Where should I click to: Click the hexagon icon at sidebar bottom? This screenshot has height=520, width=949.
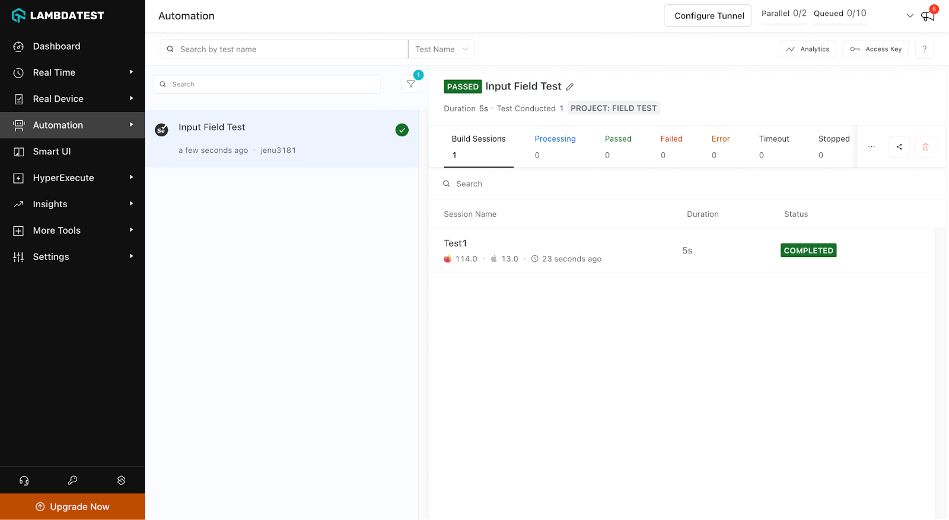click(121, 480)
